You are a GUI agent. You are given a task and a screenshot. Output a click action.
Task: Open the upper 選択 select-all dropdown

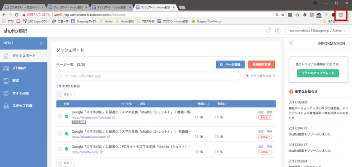(65, 95)
